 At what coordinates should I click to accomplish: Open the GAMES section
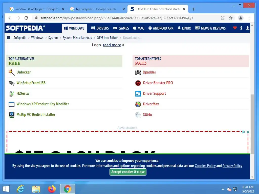click(x=121, y=28)
